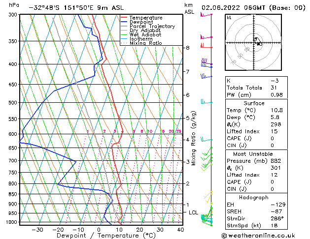
Task: Click the weatheronline.co.uk copyright text
Action: coord(258,236)
